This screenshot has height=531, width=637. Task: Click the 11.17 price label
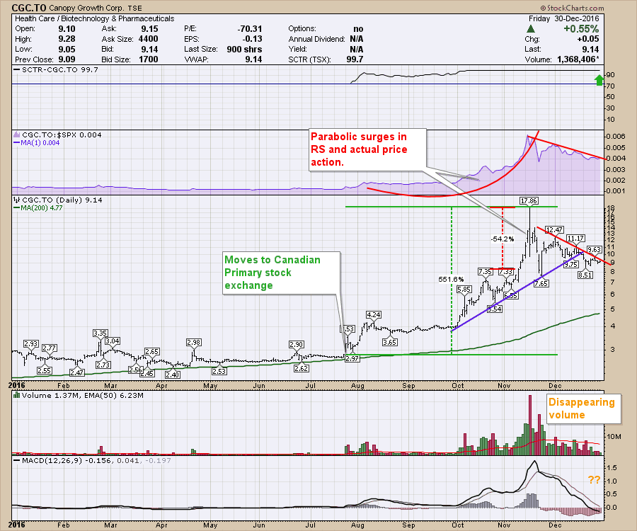pos(575,239)
